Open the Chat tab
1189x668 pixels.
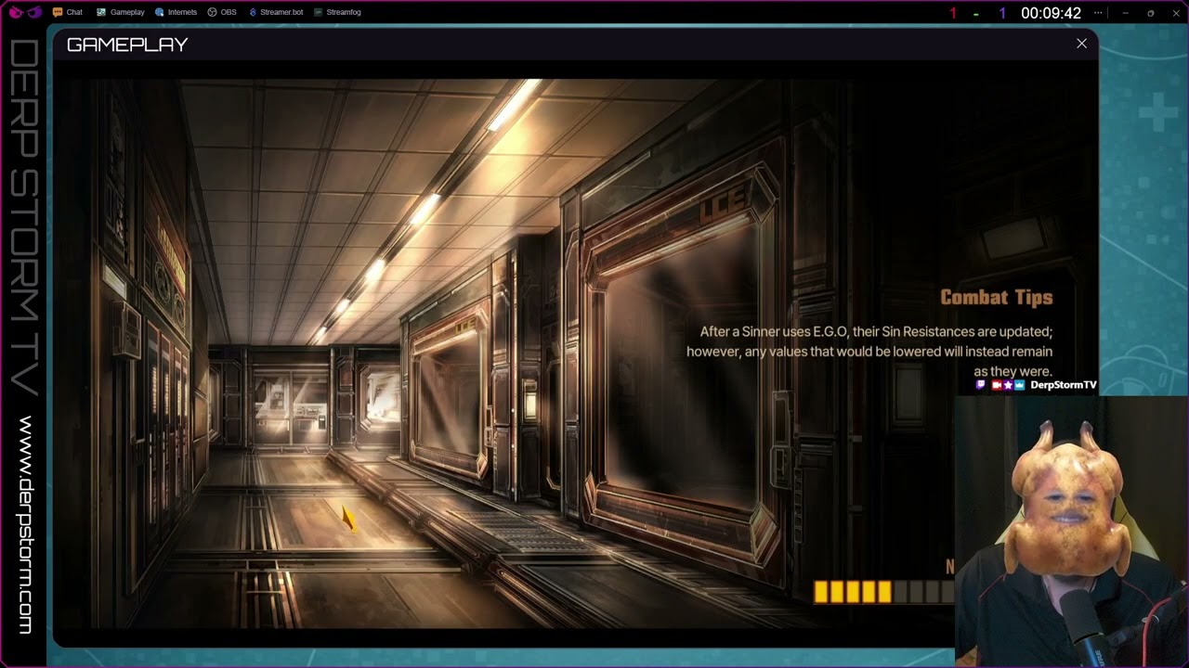pos(68,12)
